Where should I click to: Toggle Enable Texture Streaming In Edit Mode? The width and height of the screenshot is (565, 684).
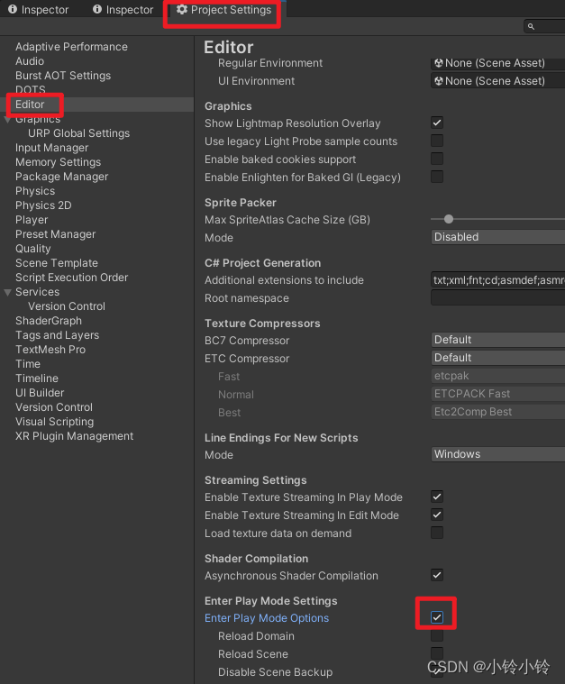pyautogui.click(x=437, y=515)
